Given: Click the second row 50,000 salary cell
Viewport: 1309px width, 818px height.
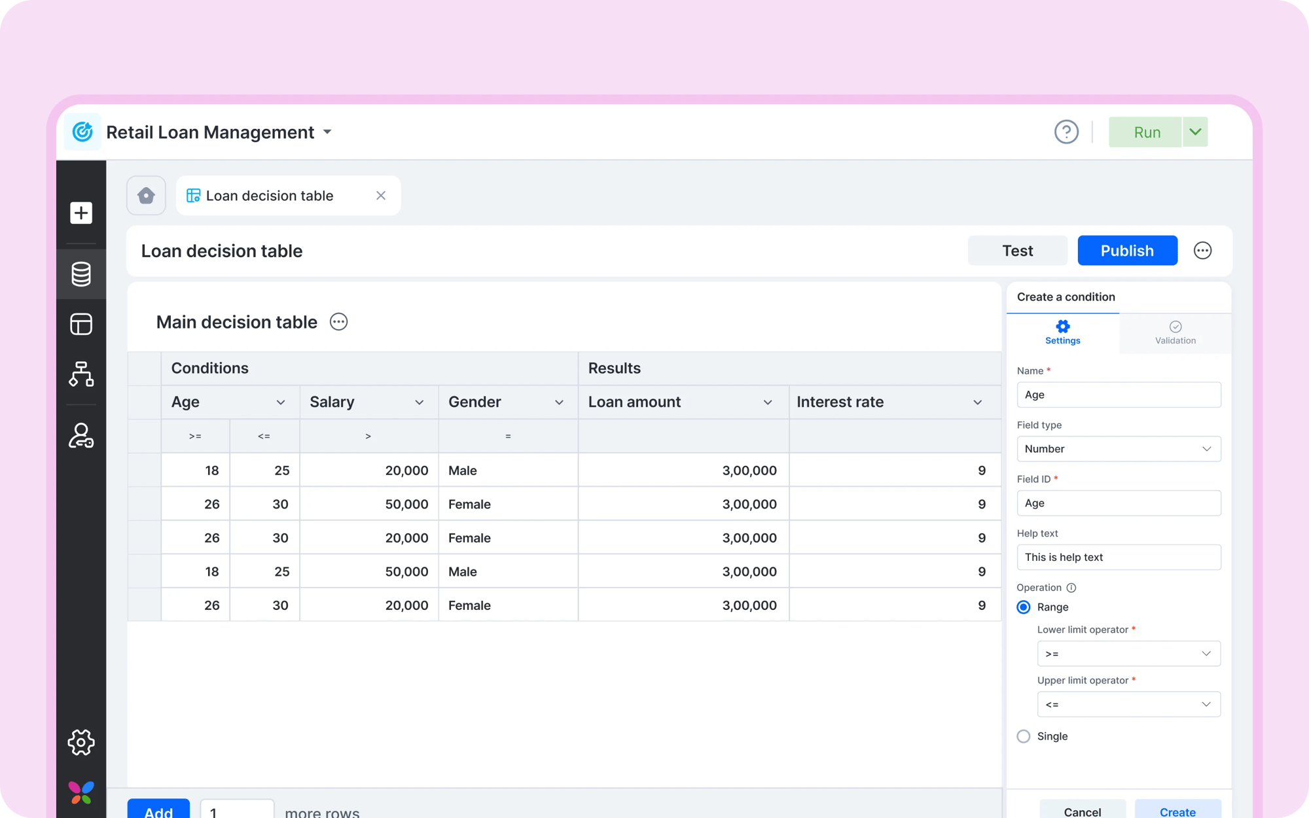Looking at the screenshot, I should tap(368, 505).
